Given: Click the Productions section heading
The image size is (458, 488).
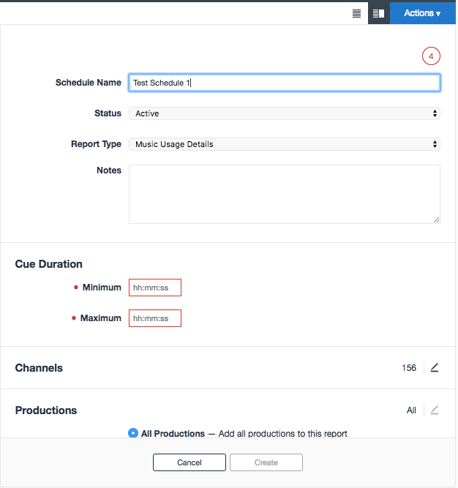Looking at the screenshot, I should (46, 410).
